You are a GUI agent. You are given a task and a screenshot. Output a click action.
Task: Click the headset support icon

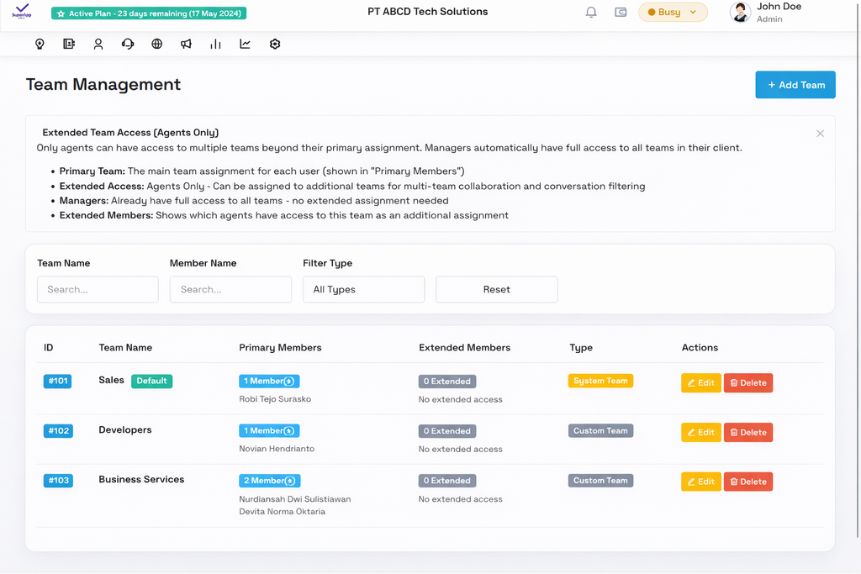[128, 45]
